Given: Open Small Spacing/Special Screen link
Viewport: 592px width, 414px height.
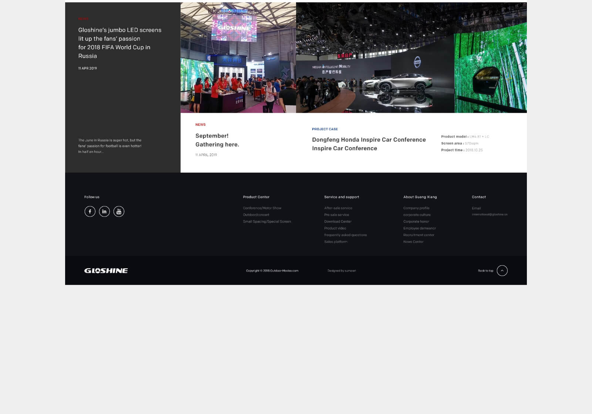Looking at the screenshot, I should [x=267, y=222].
